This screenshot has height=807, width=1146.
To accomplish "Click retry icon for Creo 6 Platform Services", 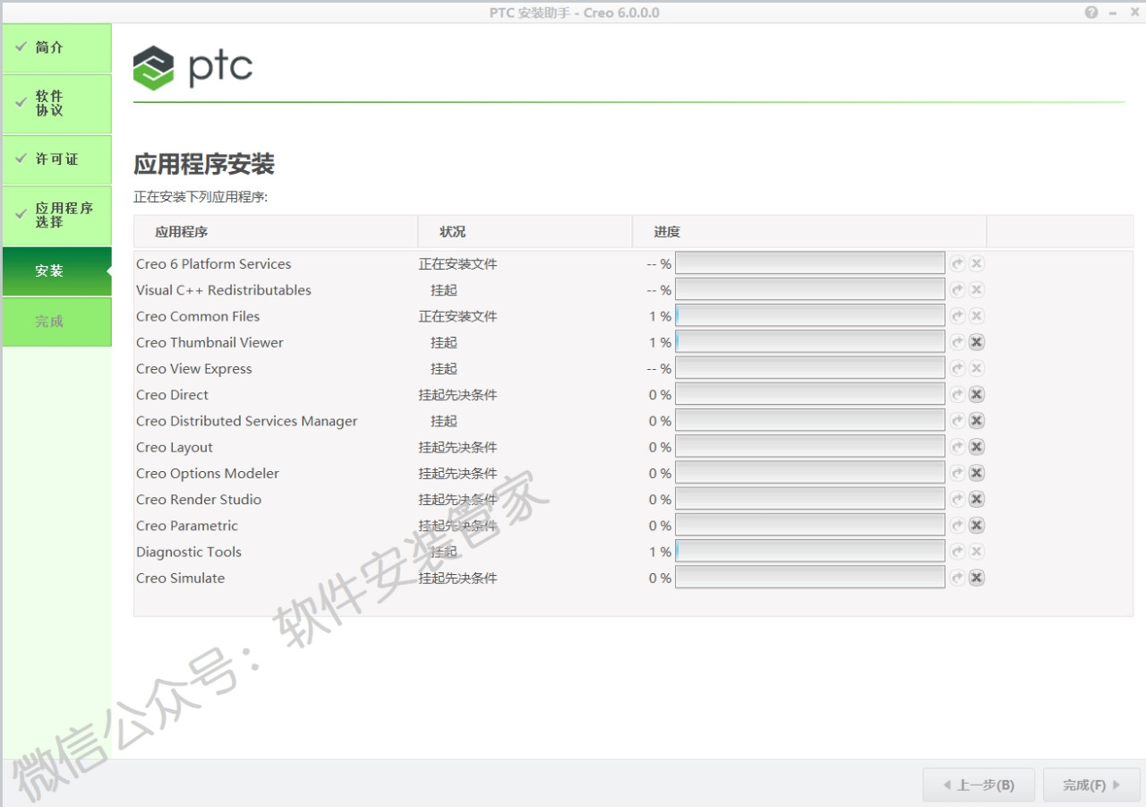I will coord(958,264).
